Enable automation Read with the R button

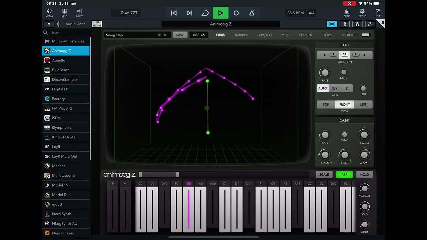345,24
